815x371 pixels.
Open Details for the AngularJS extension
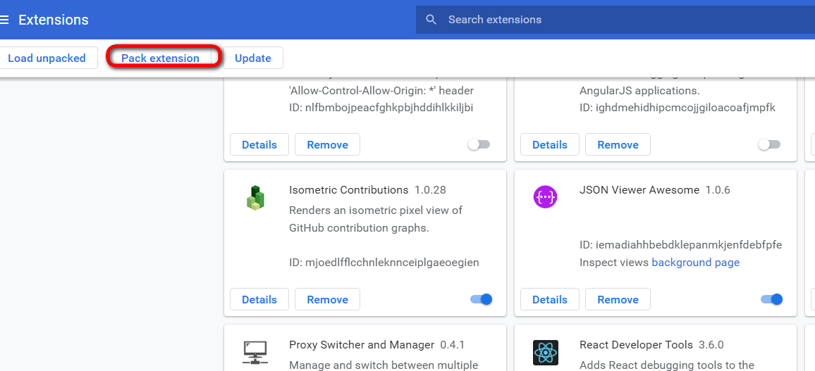(x=550, y=144)
